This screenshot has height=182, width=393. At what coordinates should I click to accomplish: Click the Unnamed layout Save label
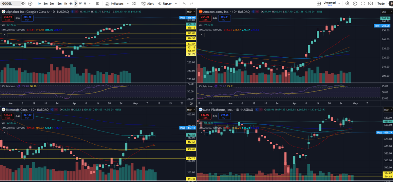point(329,5)
